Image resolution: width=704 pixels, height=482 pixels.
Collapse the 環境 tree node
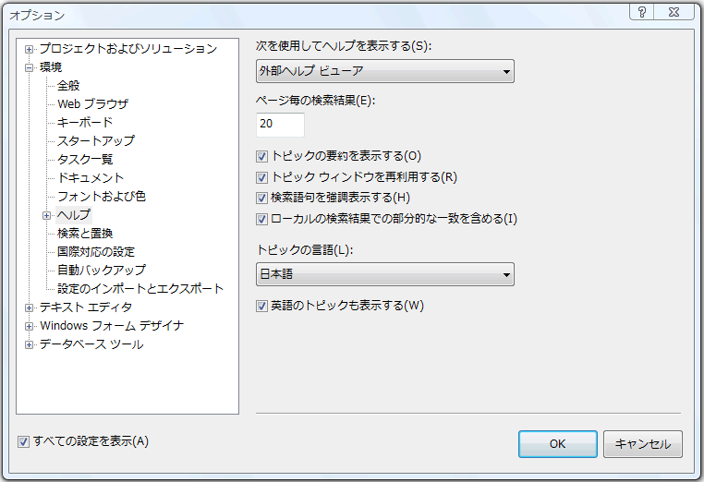(30, 67)
